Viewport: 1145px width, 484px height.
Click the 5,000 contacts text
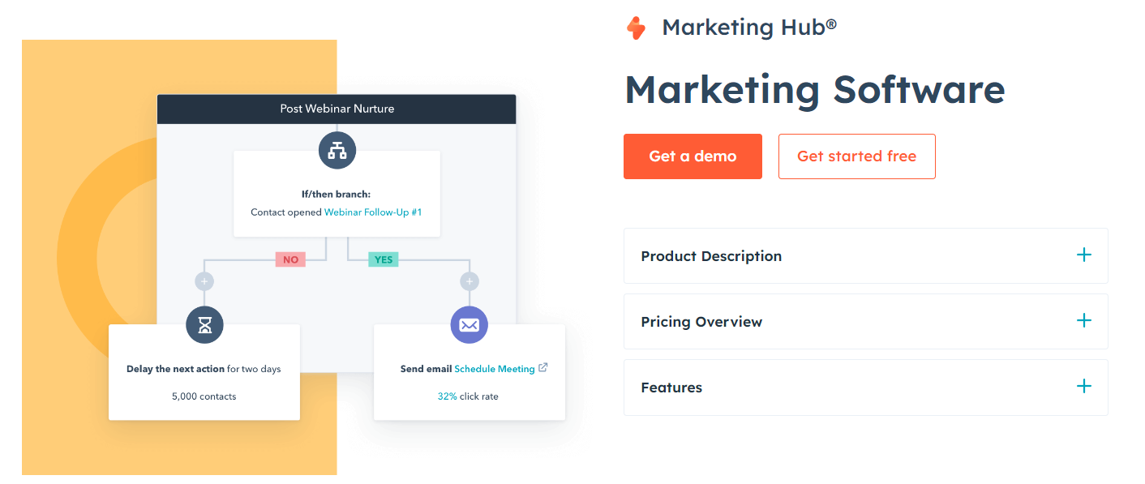(204, 396)
